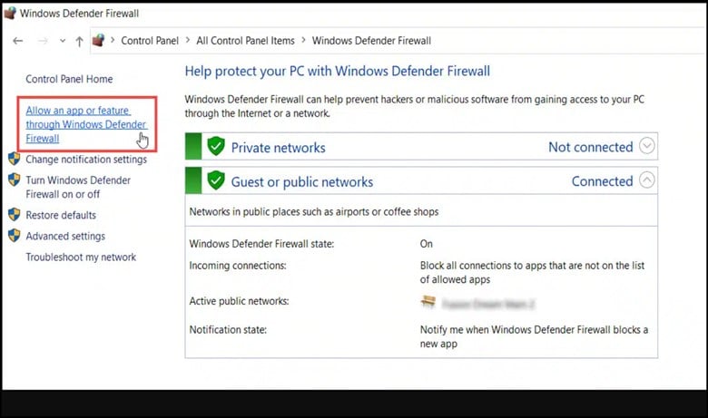The image size is (708, 418).
Task: Open Restore defaults link
Action: pyautogui.click(x=61, y=215)
